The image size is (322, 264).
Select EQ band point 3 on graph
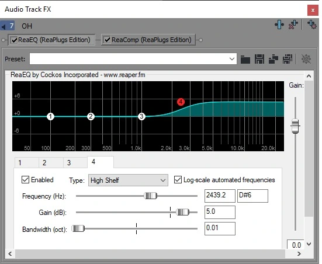141,116
